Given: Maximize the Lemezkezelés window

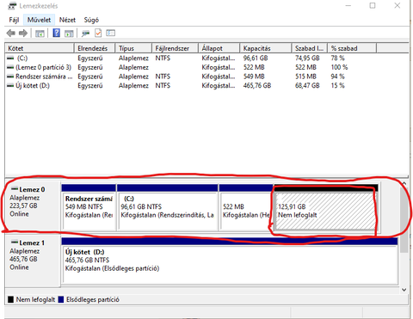Looking at the screenshot, I should click(373, 5).
